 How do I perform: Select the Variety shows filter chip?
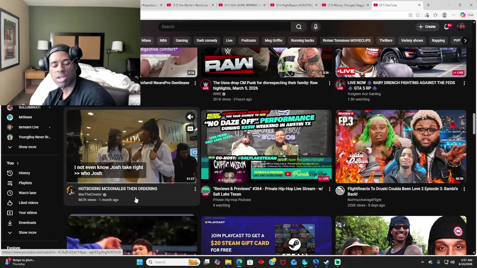pos(412,41)
